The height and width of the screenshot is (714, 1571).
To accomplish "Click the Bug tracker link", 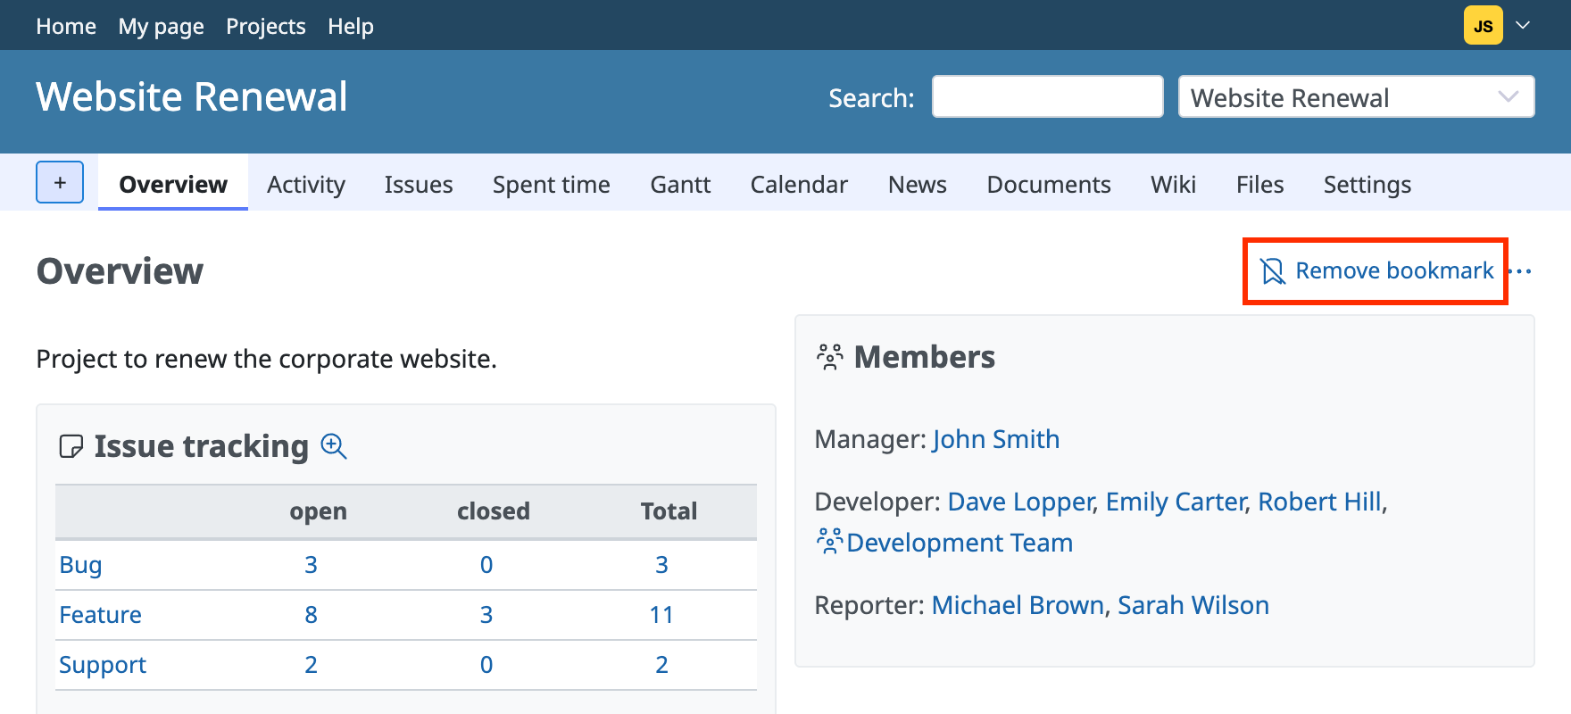I will (80, 565).
